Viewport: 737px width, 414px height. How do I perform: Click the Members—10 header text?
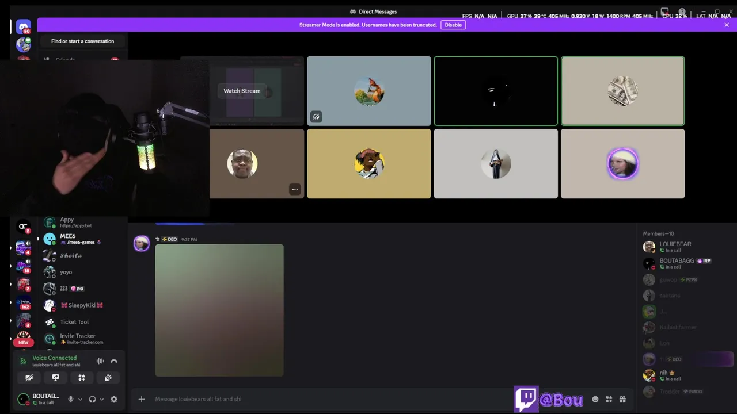[658, 233]
